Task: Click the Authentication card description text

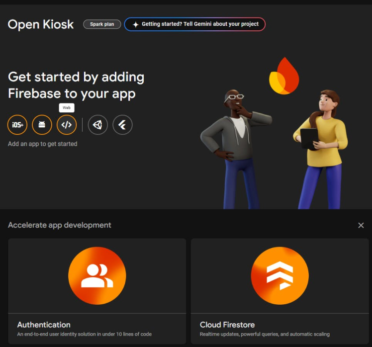Action: [84, 334]
